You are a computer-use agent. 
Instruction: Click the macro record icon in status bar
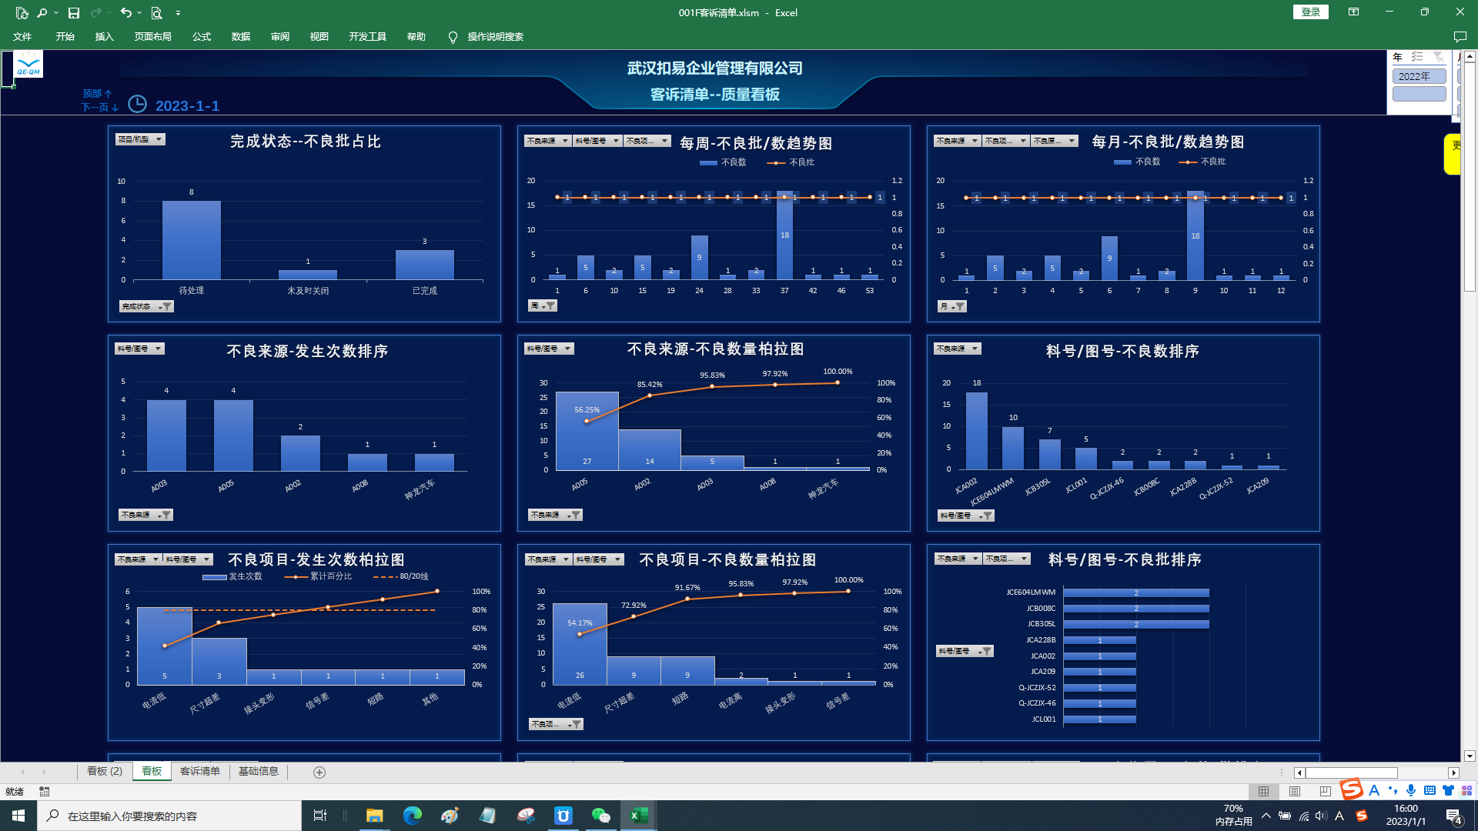coord(45,791)
